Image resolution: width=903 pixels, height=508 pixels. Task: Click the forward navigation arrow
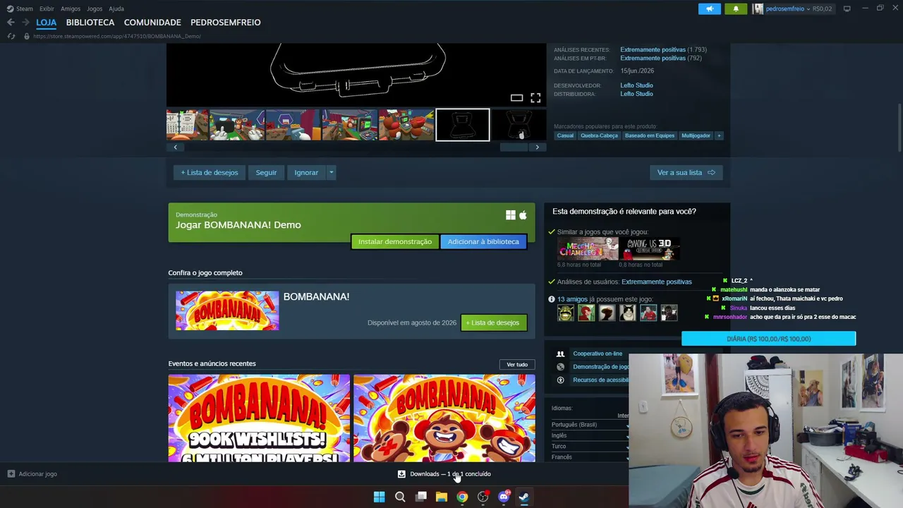[25, 23]
